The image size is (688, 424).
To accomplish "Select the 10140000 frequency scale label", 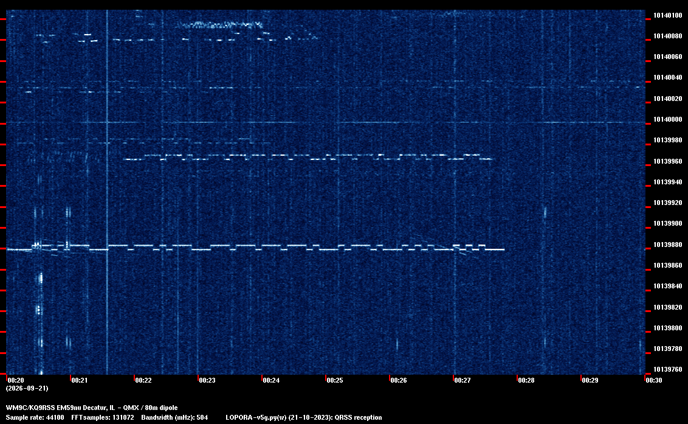I will point(668,119).
